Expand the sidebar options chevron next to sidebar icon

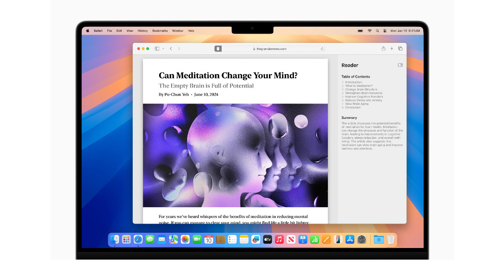point(163,48)
